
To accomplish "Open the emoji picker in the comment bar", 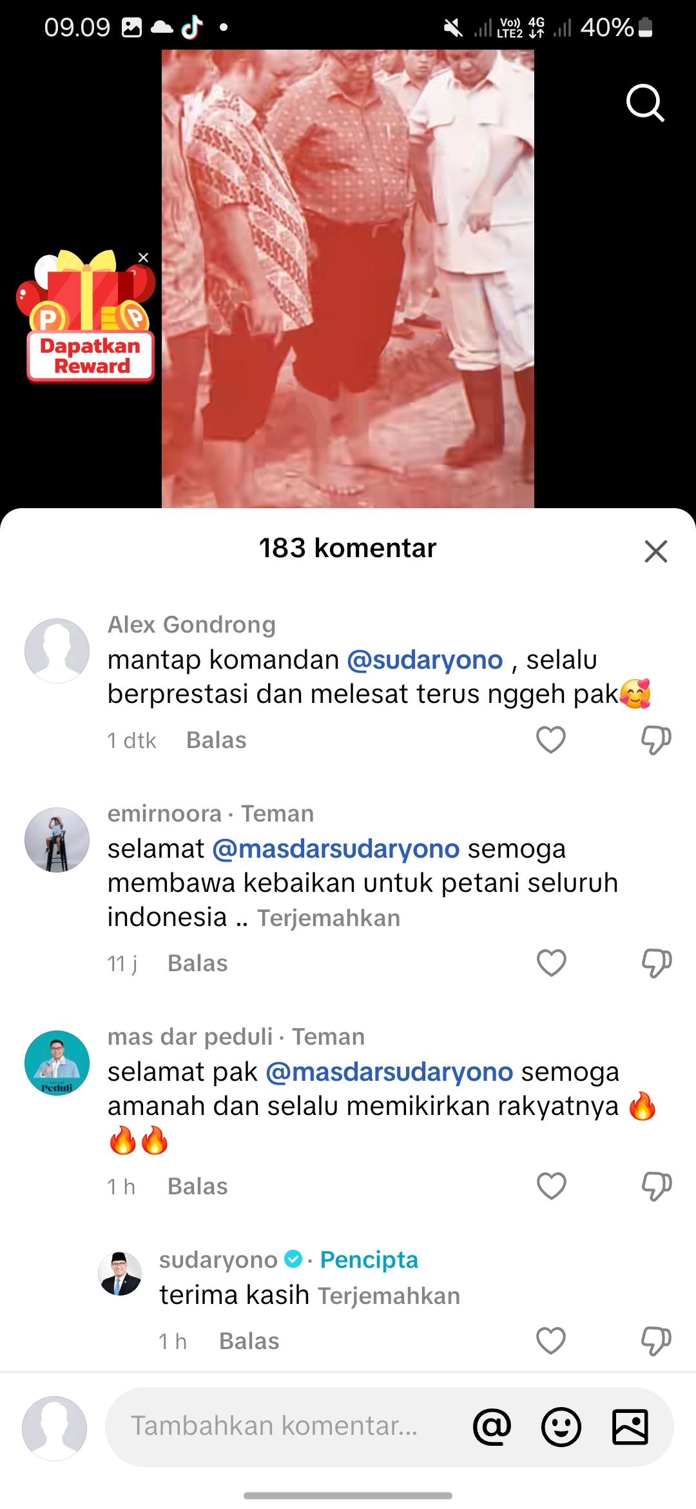I will click(561, 1426).
